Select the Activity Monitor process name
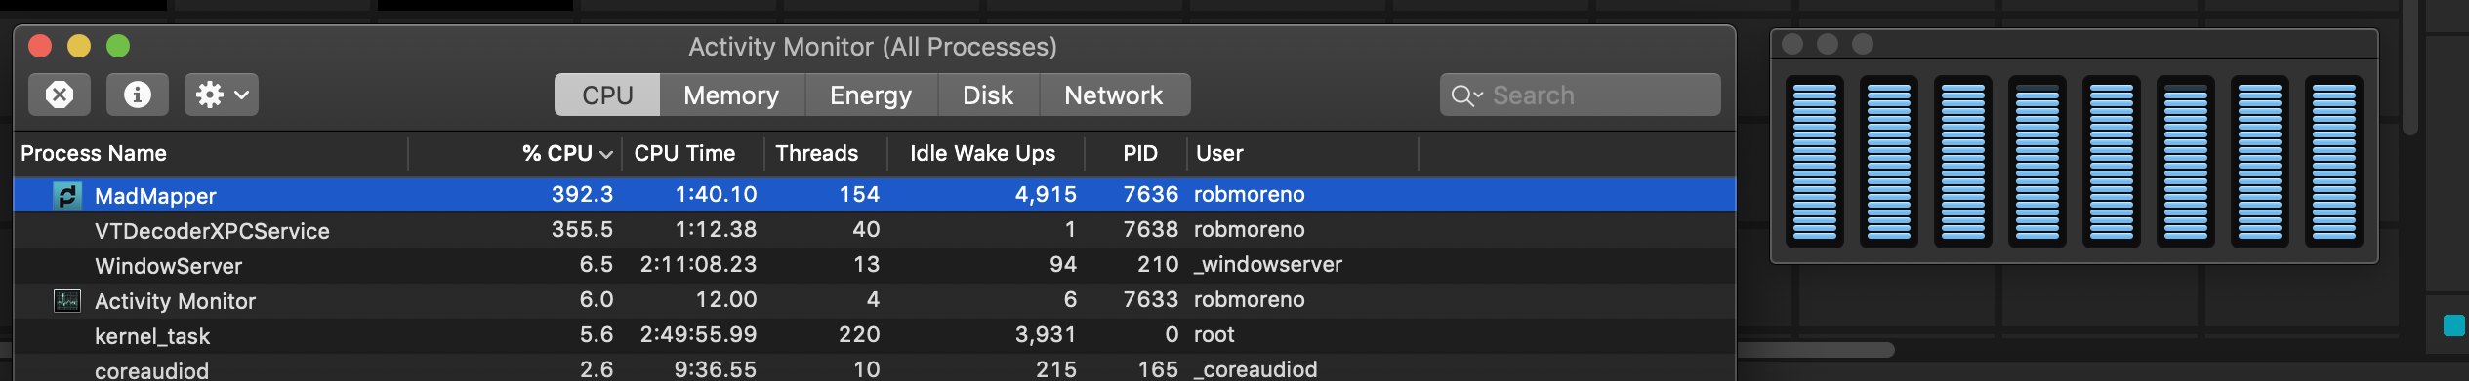 click(x=175, y=301)
